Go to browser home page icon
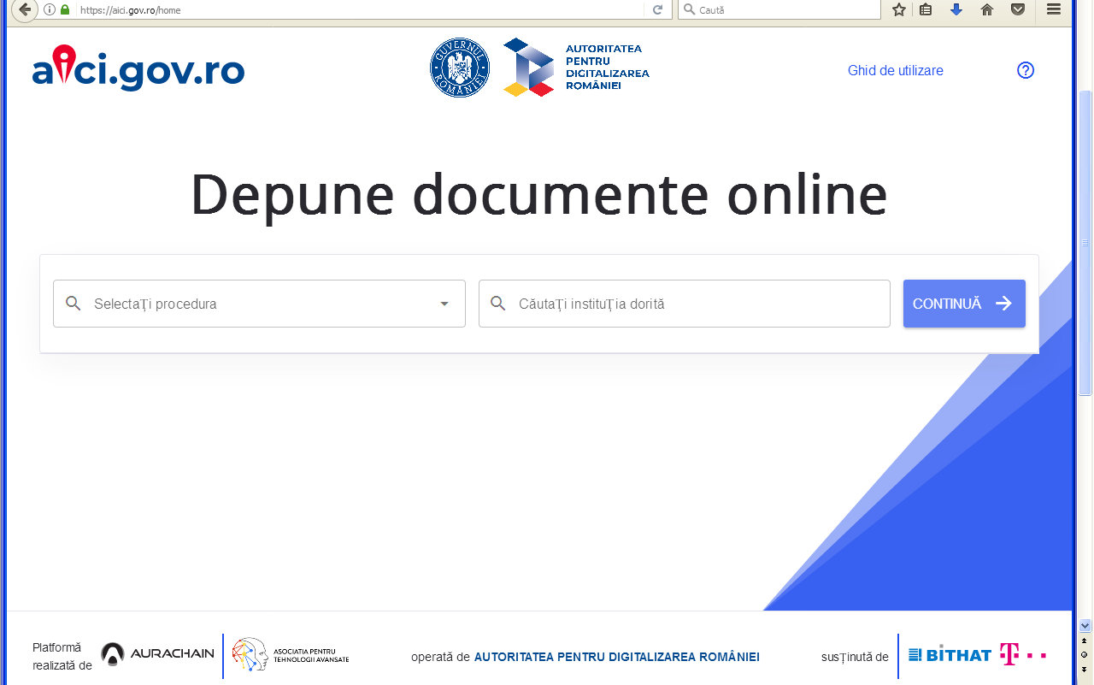 click(987, 10)
